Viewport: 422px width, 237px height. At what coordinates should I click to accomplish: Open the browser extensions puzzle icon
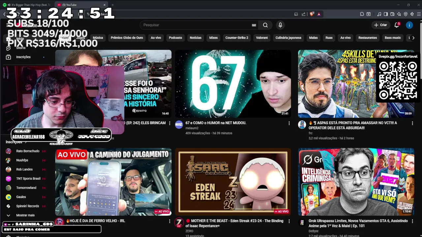point(362,14)
